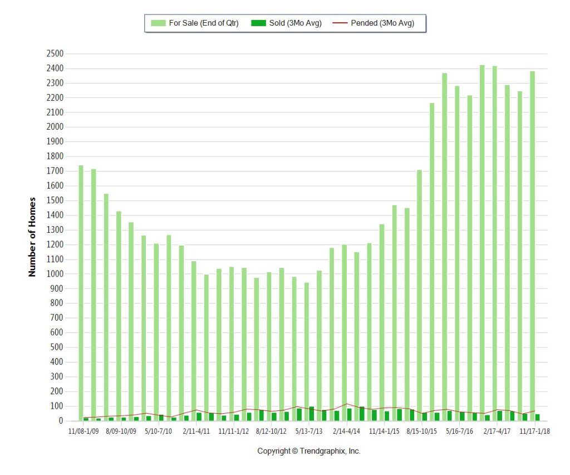Click the first For Sale bar at 1740

pos(81,293)
